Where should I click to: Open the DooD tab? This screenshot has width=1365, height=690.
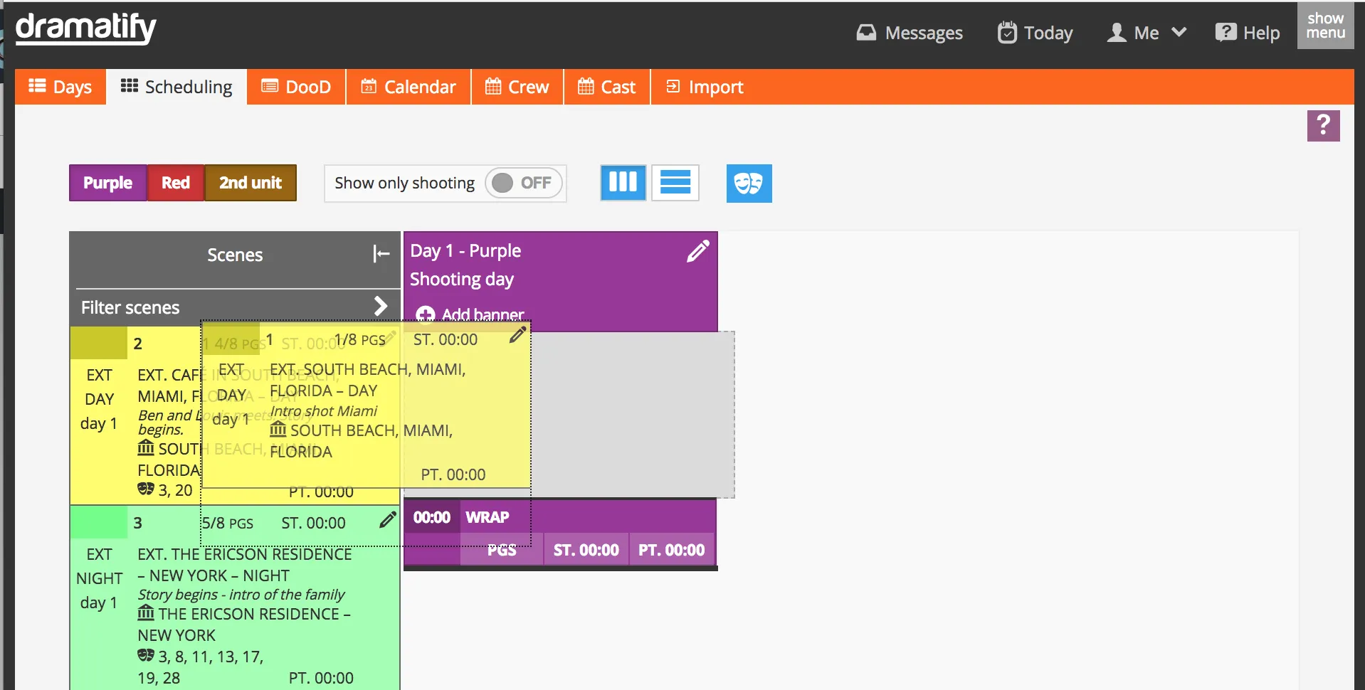pos(296,87)
